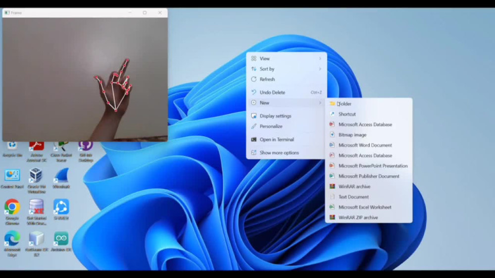Image resolution: width=495 pixels, height=278 pixels.
Task: Create a new Bitmap image
Action: point(368,135)
